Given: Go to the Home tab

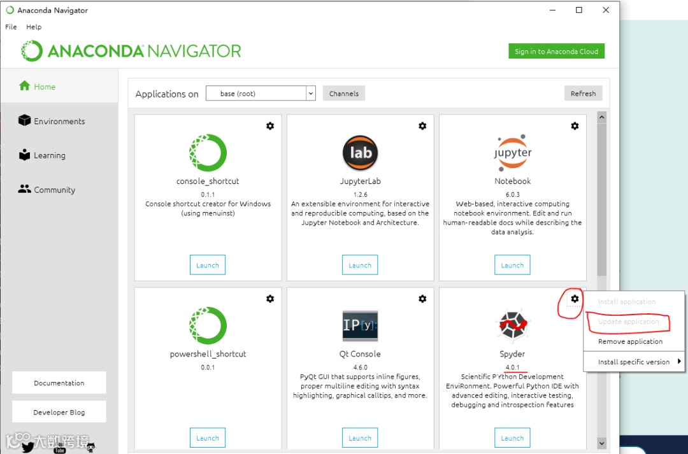Looking at the screenshot, I should click(59, 86).
